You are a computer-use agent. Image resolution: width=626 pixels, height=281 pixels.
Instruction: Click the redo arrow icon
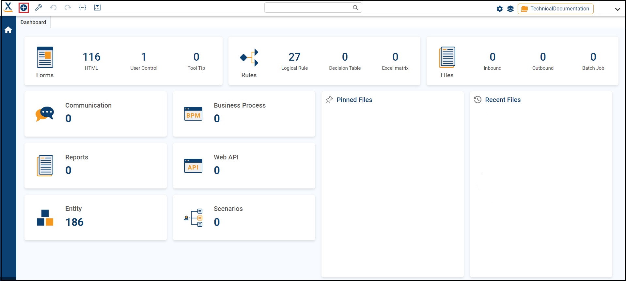coord(68,7)
